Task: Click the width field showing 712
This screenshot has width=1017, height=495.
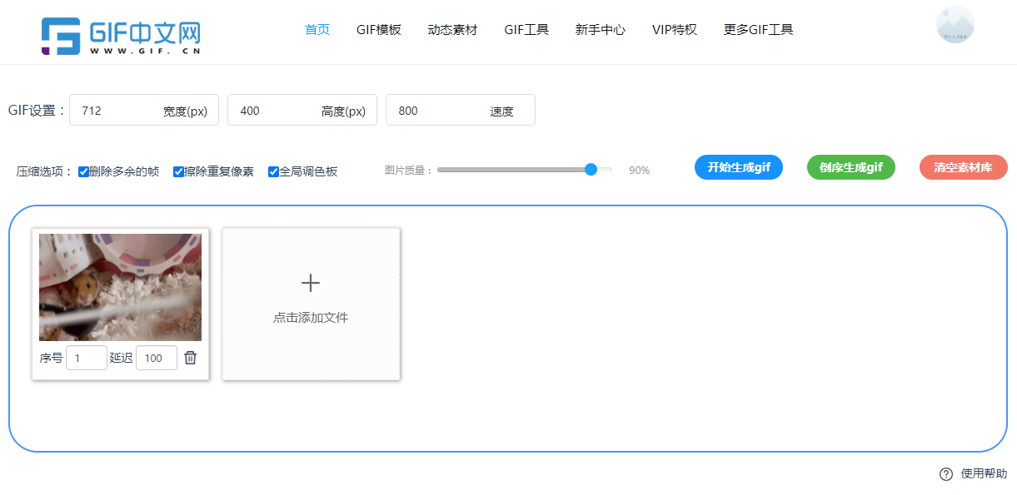Action: tap(144, 110)
